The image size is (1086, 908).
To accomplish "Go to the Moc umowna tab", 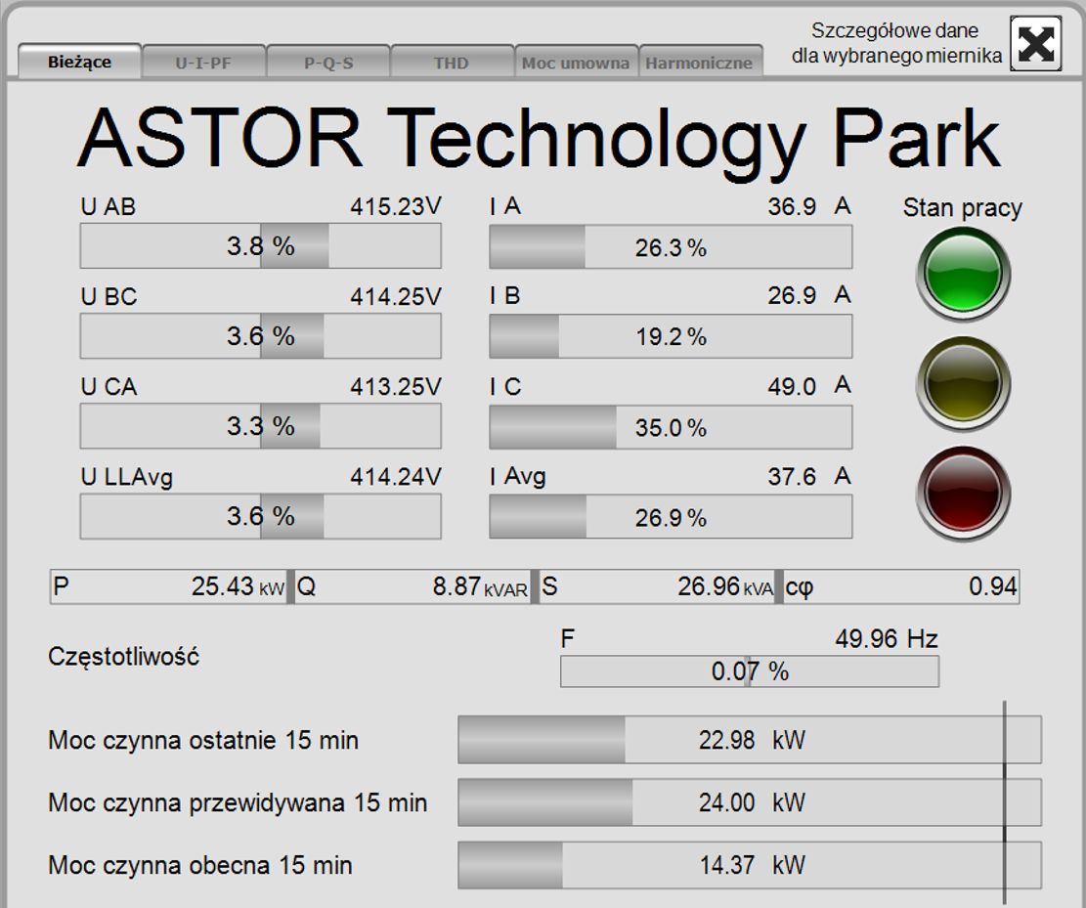I will [x=576, y=63].
